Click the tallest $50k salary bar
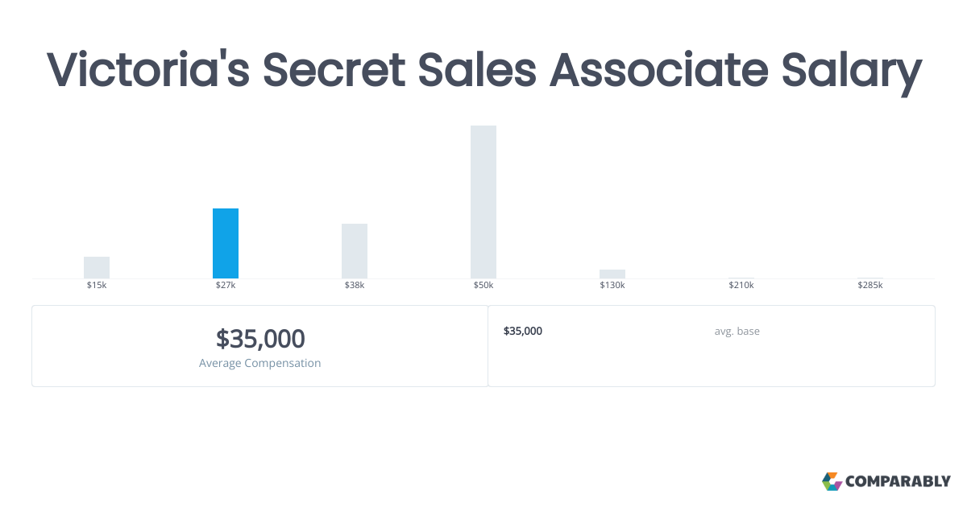Viewport: 967px width, 507px height. coord(483,202)
